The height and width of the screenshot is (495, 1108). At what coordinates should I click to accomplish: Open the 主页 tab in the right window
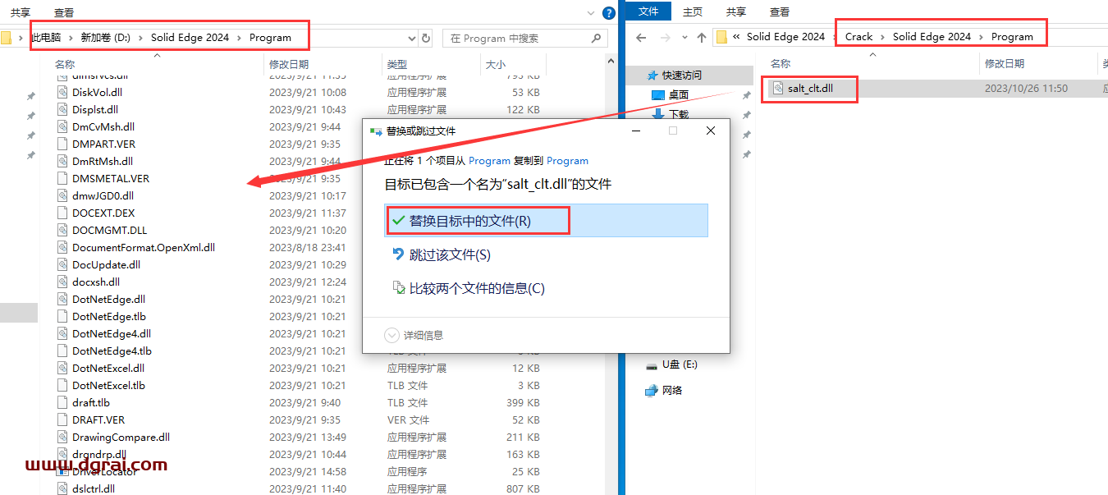(693, 11)
